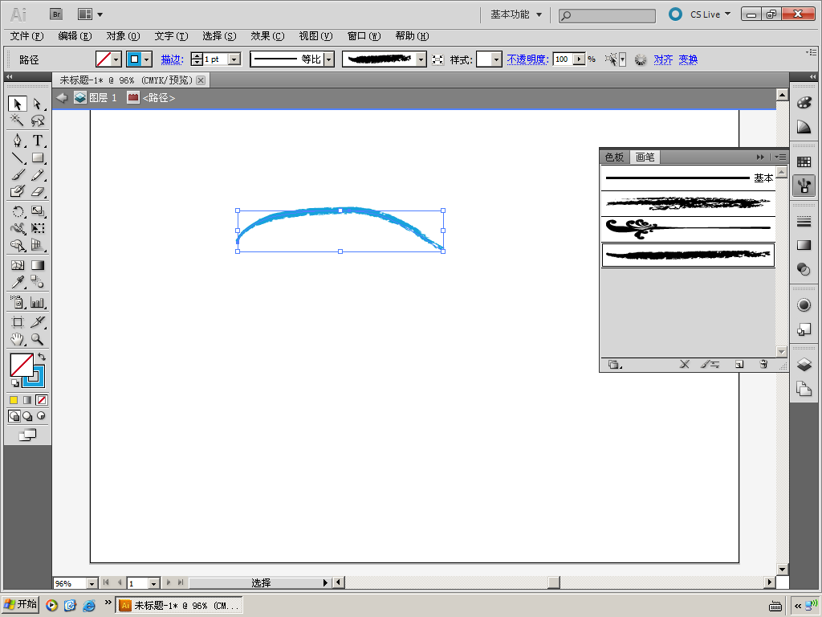Open graphic style 样式 dropdown
This screenshot has height=617, width=822.
pos(496,59)
